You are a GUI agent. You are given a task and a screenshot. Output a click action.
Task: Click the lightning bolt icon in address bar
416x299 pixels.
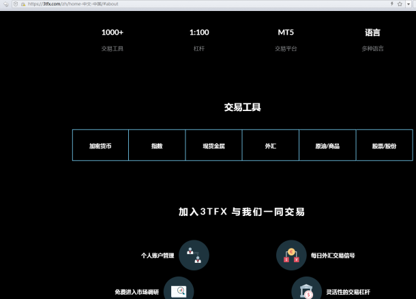tap(392, 4)
